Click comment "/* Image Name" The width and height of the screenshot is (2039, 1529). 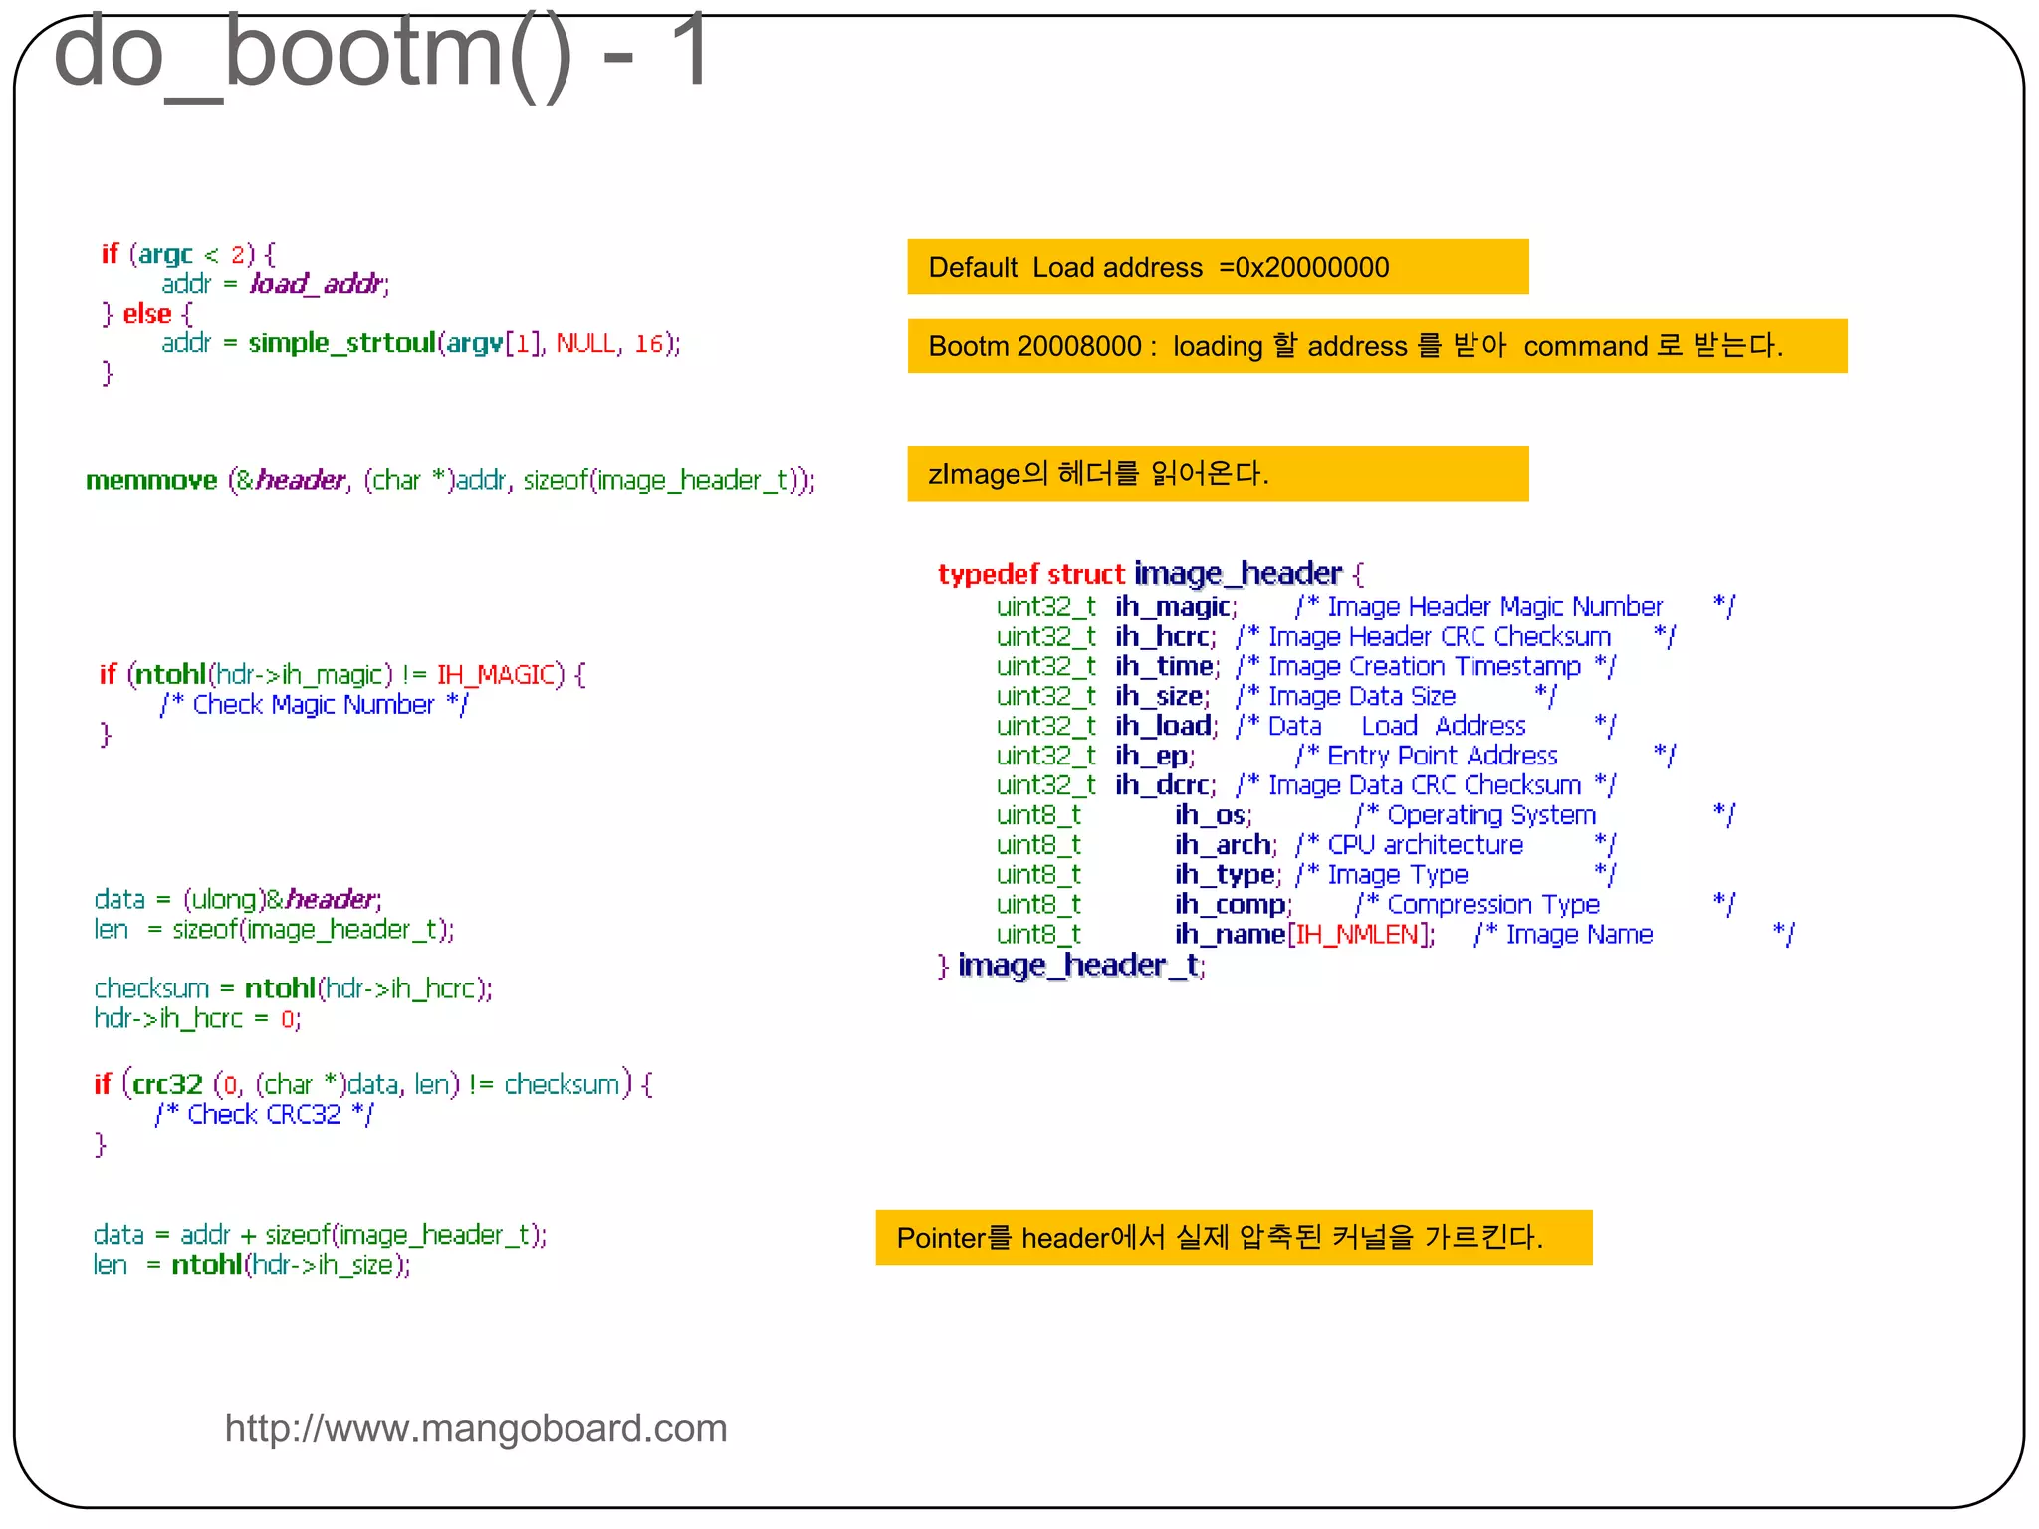click(1563, 936)
